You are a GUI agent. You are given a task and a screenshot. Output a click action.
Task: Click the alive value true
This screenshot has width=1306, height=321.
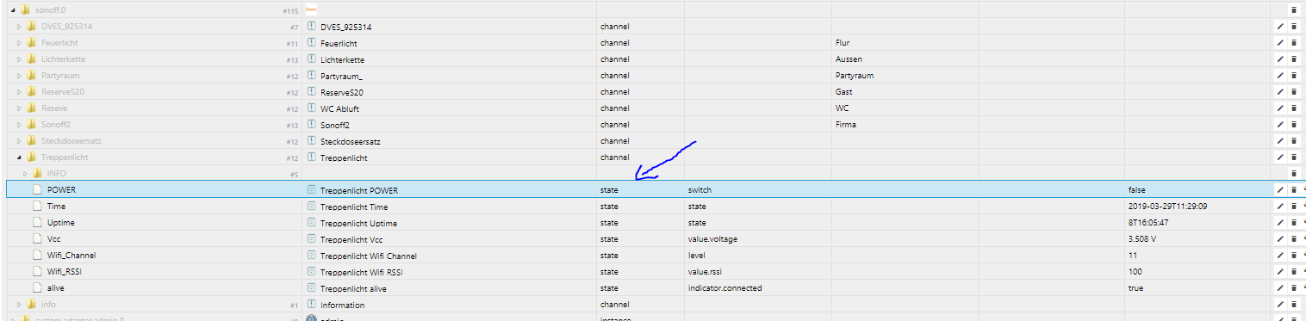click(1135, 288)
